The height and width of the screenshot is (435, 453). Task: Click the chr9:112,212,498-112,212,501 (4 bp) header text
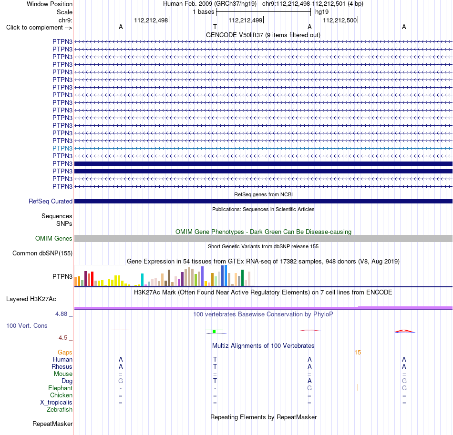coord(313,4)
